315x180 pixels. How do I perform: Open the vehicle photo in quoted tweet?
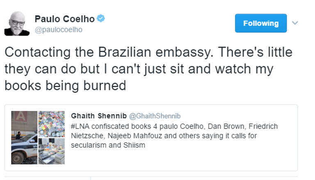[24, 137]
